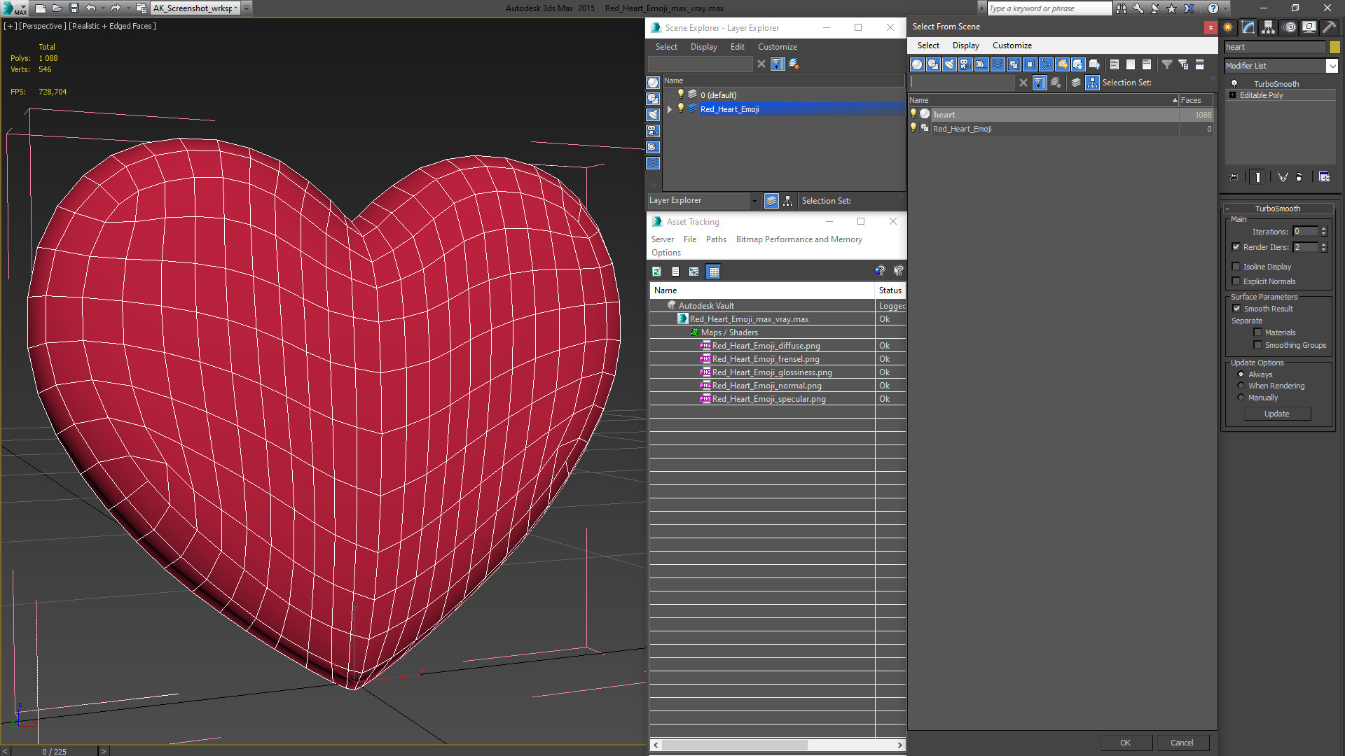Open Bitmap Performance and Memory menu
The width and height of the screenshot is (1345, 756).
coord(799,239)
